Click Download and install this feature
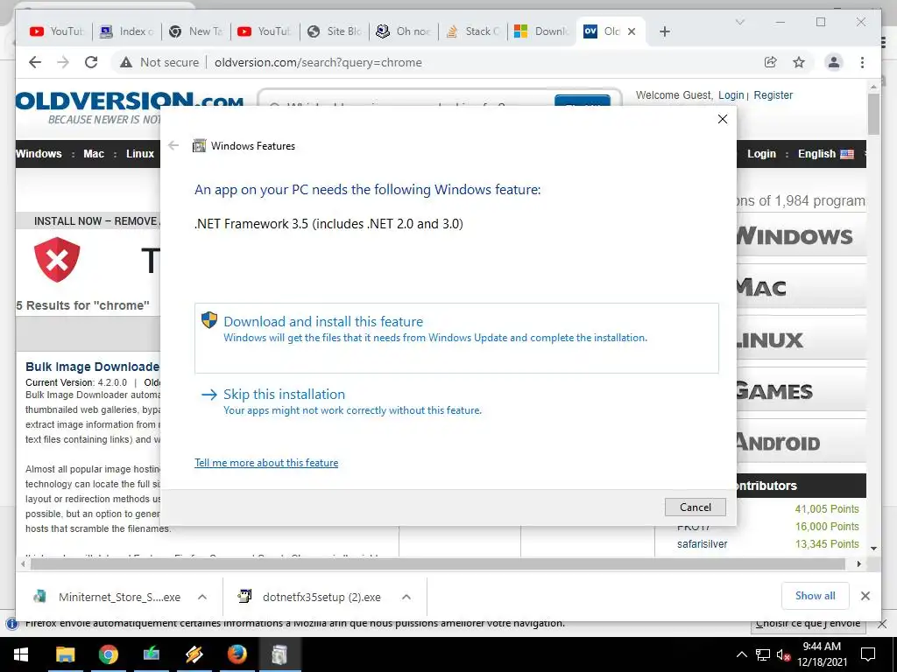This screenshot has width=897, height=672. 456,339
